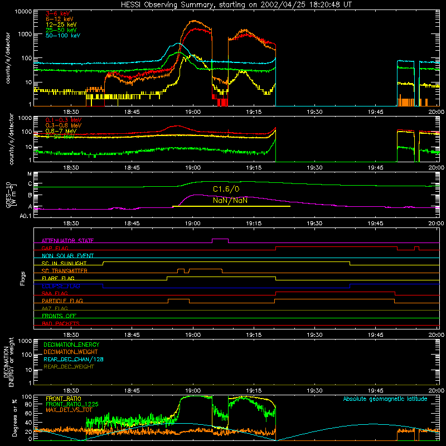Click the 0.3-0.8 MeV legend label
The width and height of the screenshot is (446, 446).
click(64, 125)
